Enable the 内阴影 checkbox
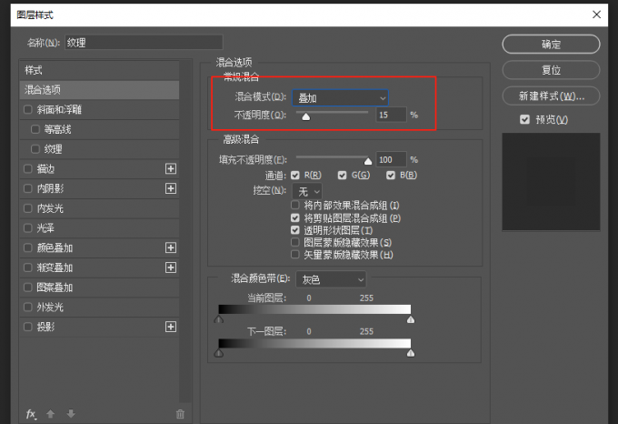 (x=28, y=188)
